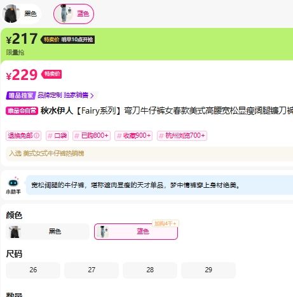The image size is (293, 297).
Task: Open the 美式女式牛仔裤热销榜 ranking link
Action: [53, 153]
